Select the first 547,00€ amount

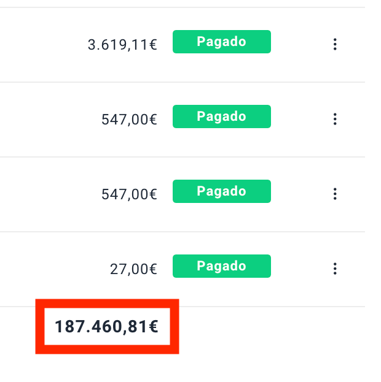click(x=129, y=120)
